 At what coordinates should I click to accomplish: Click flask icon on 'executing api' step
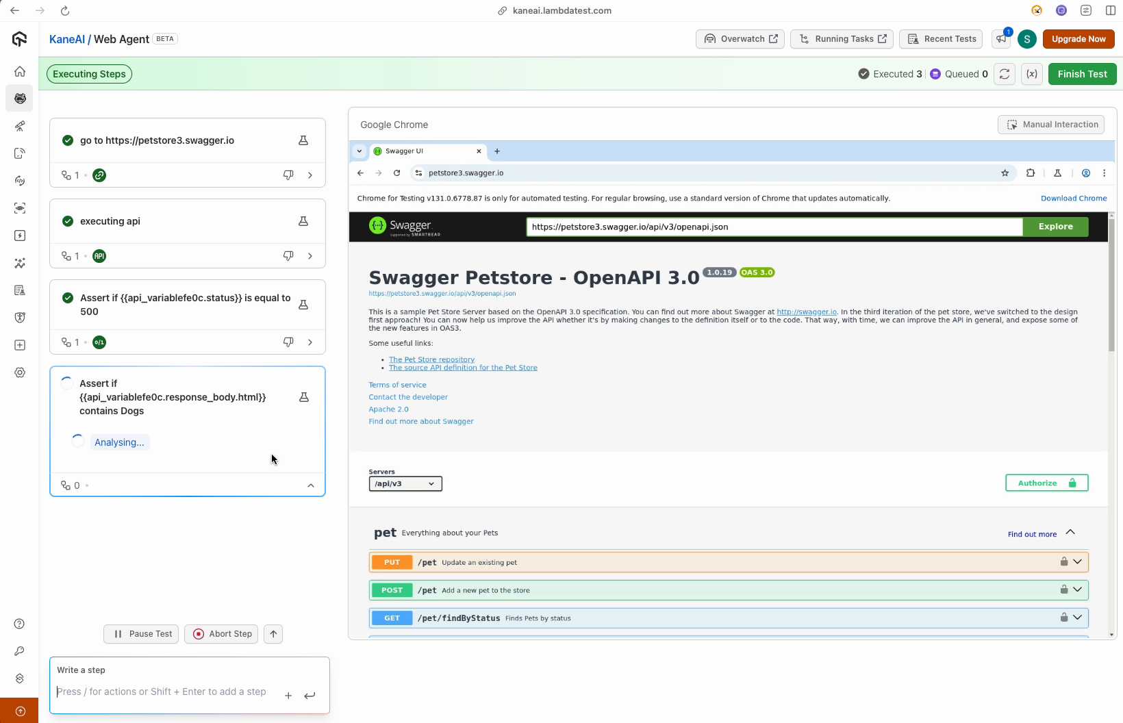click(303, 221)
